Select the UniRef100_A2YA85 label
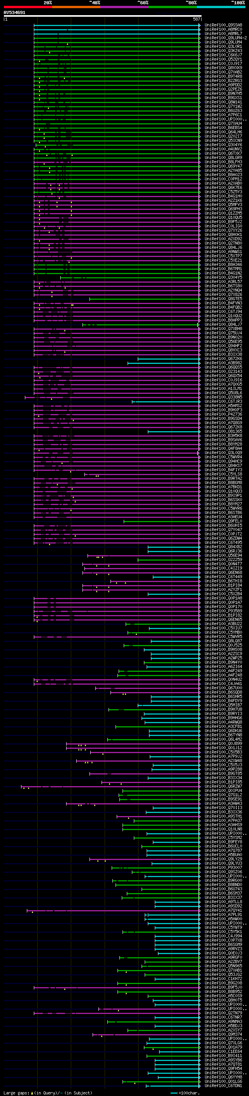The height and width of the screenshot is (1096, 249). tap(223, 171)
